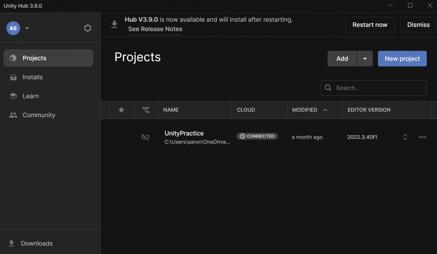Screen dimensions: 437x254
Task: Click the Add project button
Action: [x=342, y=58]
